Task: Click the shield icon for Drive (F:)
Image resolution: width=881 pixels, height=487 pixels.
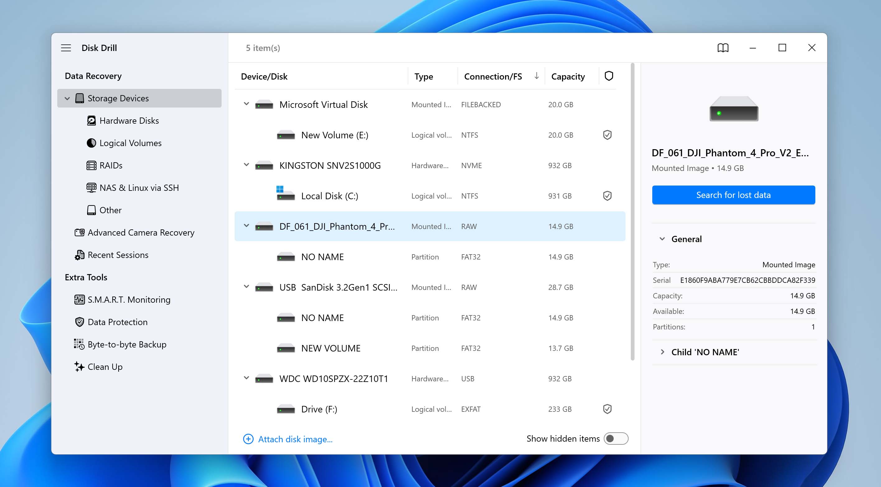Action: coord(607,409)
